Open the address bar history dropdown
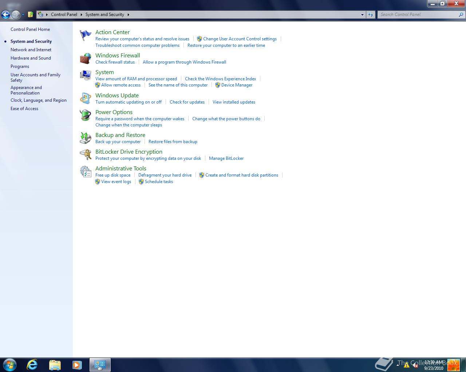The height and width of the screenshot is (372, 466). (362, 15)
